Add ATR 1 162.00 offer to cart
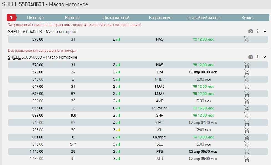This screenshot has width=271, height=165. (x=247, y=159)
